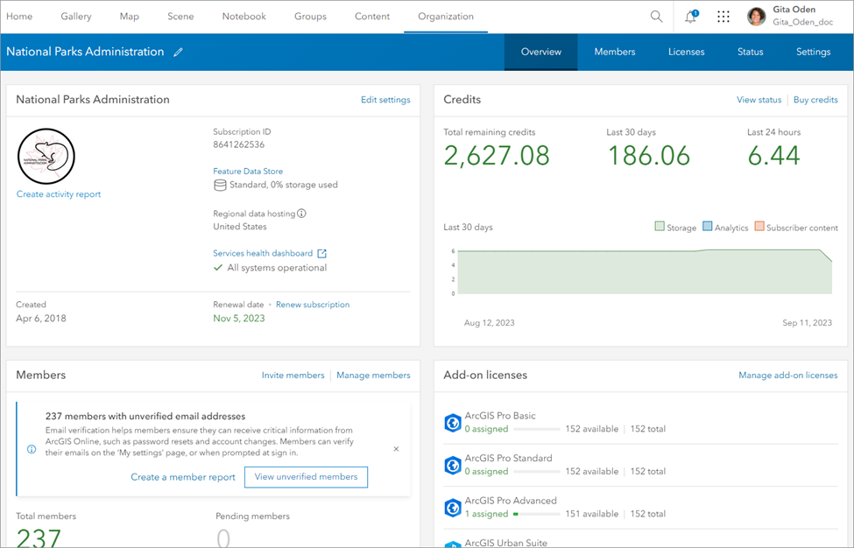
Task: Click Create a member report link
Action: [183, 477]
